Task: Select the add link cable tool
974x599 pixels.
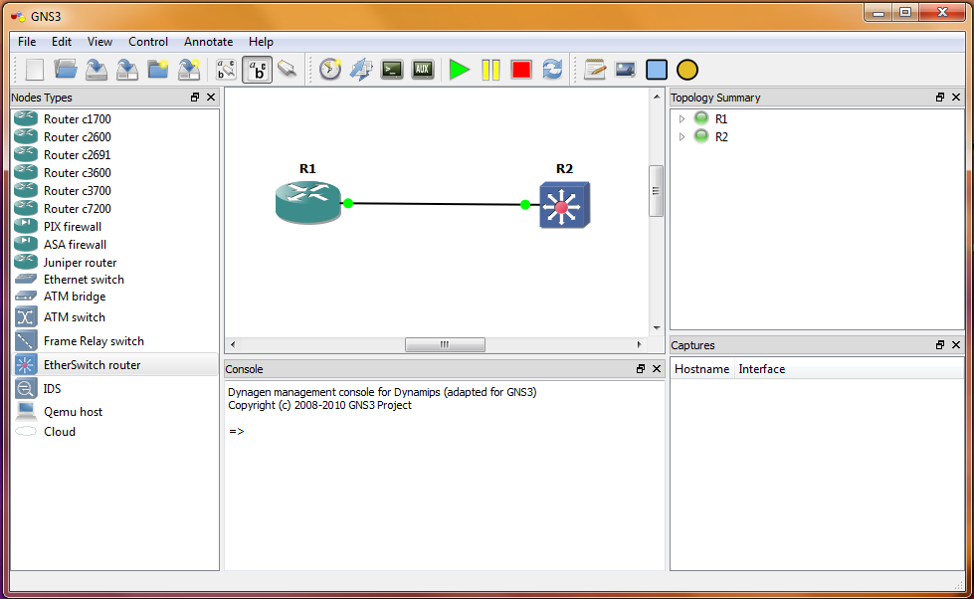Action: coord(287,69)
